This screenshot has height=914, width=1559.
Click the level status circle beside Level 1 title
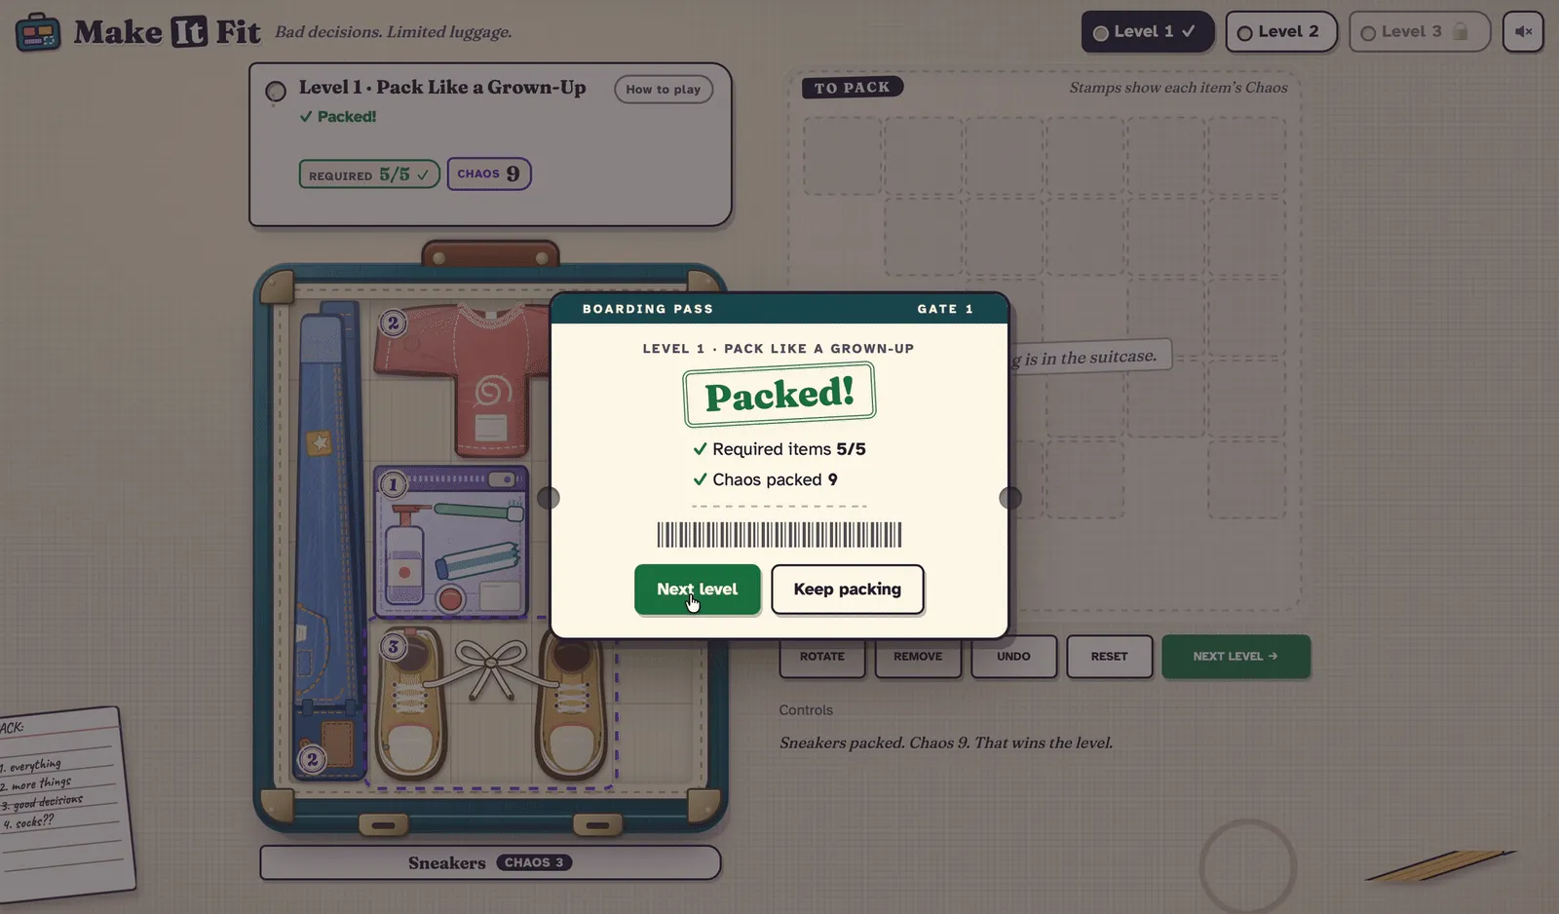click(x=276, y=91)
